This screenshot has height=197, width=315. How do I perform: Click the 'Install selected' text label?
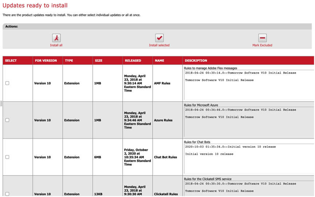click(x=159, y=45)
